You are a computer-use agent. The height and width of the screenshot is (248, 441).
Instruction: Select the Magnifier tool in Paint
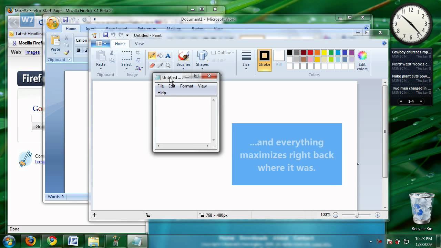168,65
